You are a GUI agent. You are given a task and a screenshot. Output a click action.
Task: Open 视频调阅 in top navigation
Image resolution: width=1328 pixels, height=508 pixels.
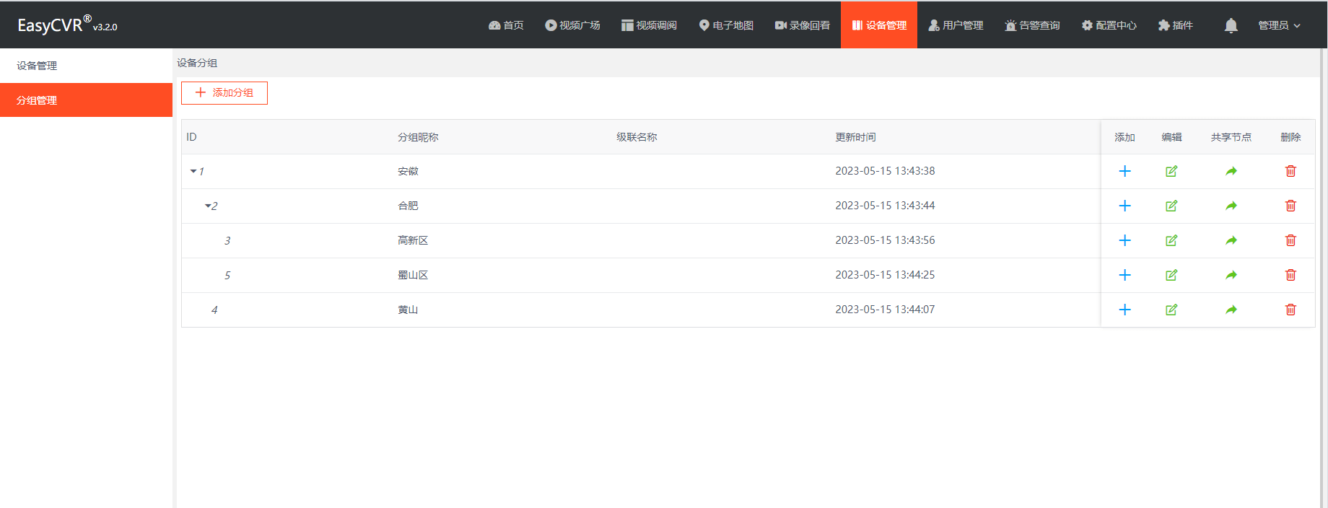[649, 25]
